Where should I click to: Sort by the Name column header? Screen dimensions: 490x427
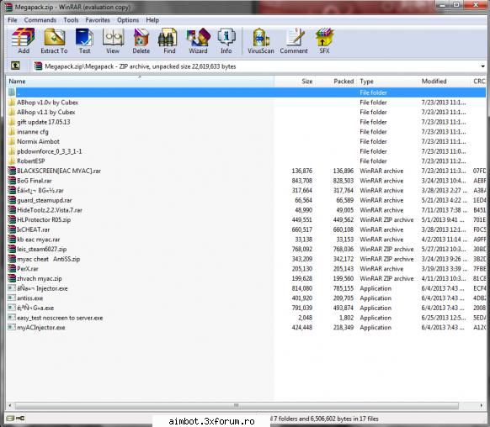(140, 81)
